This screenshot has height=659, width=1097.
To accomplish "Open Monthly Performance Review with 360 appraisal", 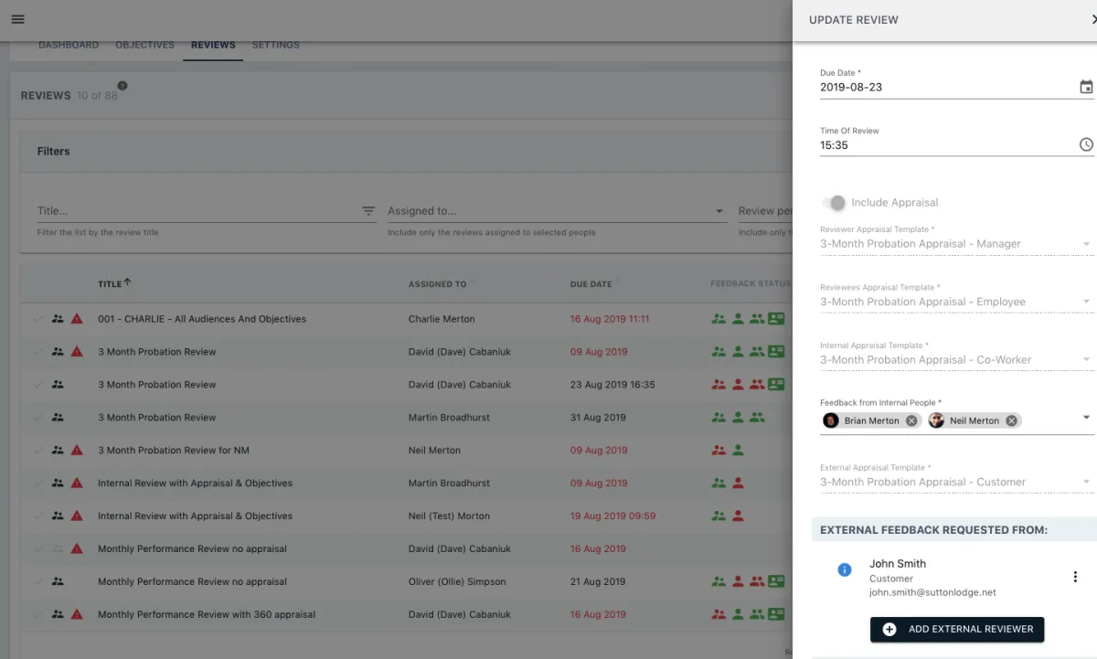I will click(207, 615).
